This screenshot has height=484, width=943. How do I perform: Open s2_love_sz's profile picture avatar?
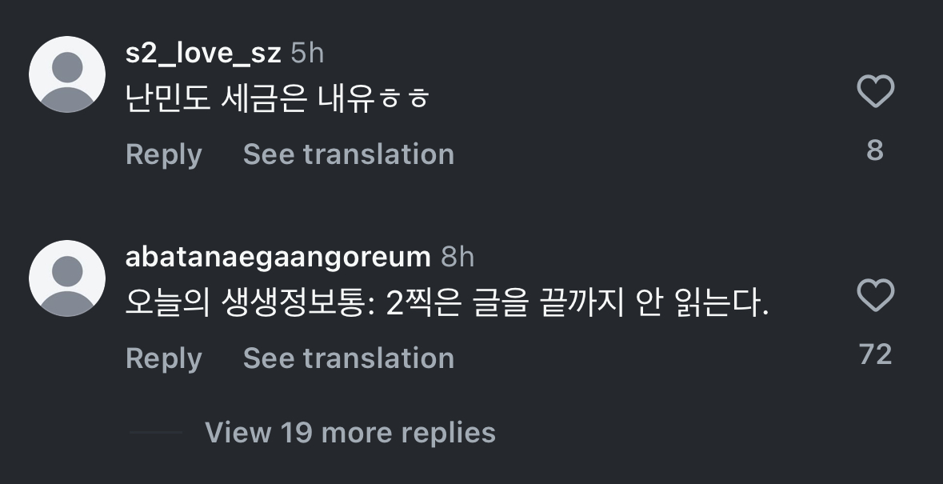coord(67,74)
